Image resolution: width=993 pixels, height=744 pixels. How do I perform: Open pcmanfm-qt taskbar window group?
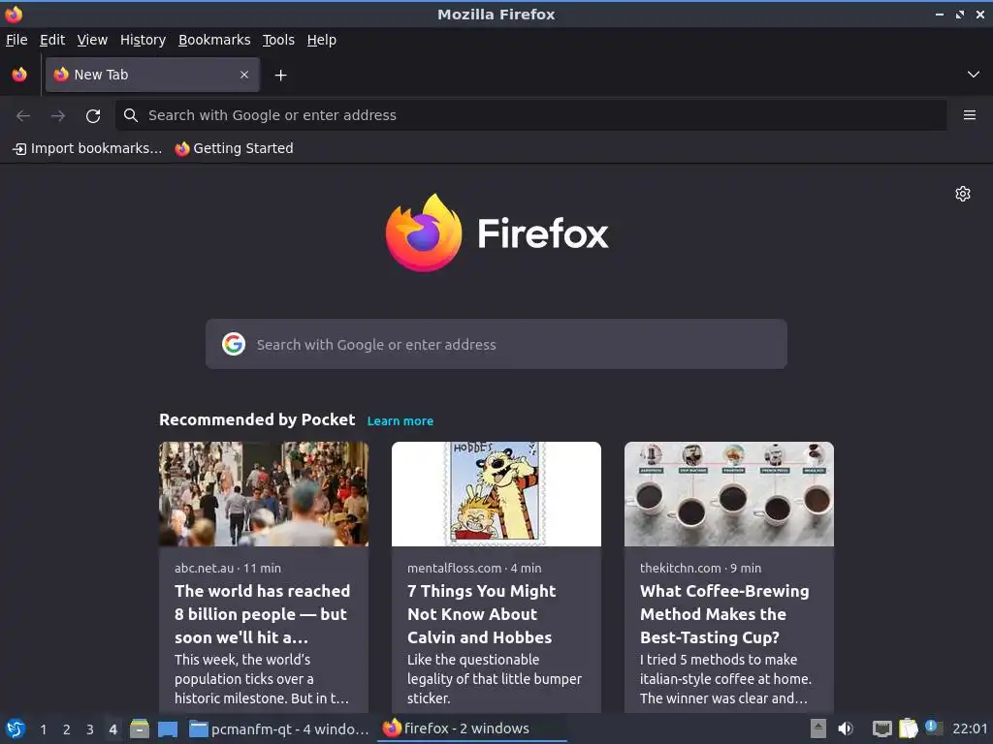279,728
